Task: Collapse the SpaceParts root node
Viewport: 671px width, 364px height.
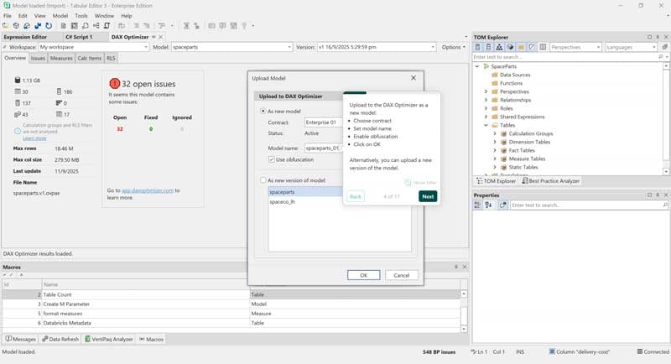Action: coord(477,67)
